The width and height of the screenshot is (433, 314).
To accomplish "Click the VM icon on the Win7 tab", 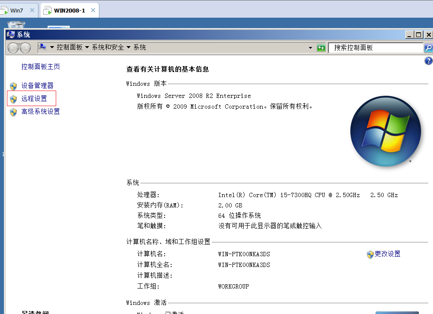I will pos(4,10).
